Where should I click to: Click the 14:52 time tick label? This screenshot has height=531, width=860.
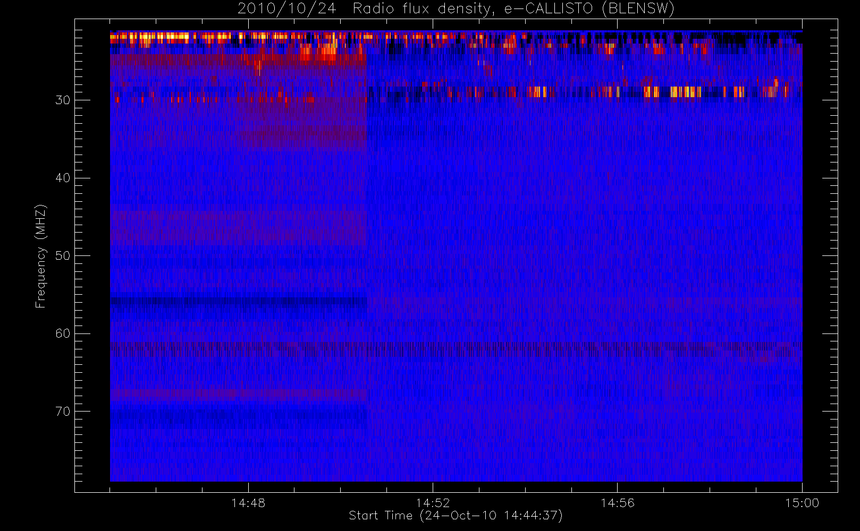tap(433, 503)
